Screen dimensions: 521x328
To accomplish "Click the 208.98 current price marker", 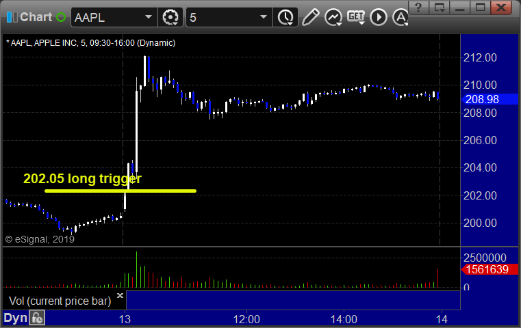I will tap(490, 99).
